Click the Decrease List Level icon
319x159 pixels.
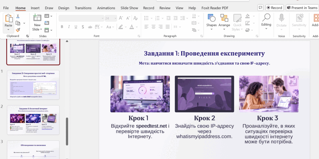pyautogui.click(x=168, y=18)
